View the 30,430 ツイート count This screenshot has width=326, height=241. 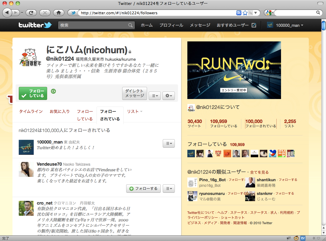195,123
